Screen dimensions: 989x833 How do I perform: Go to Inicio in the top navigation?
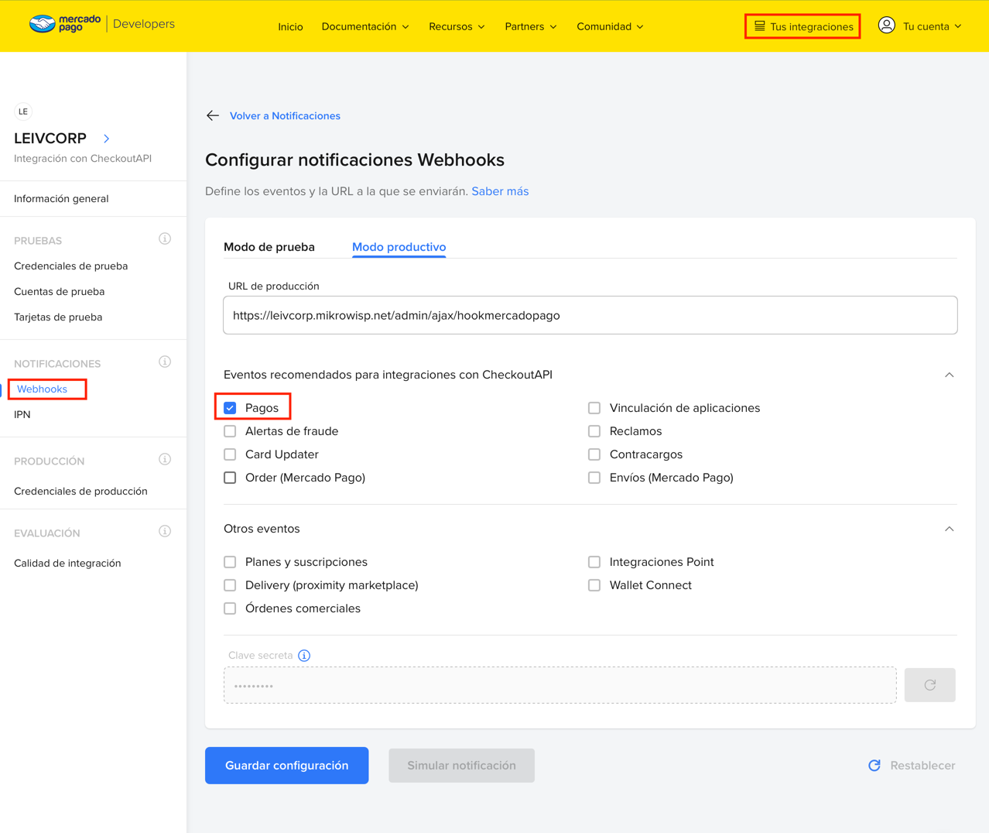(290, 26)
